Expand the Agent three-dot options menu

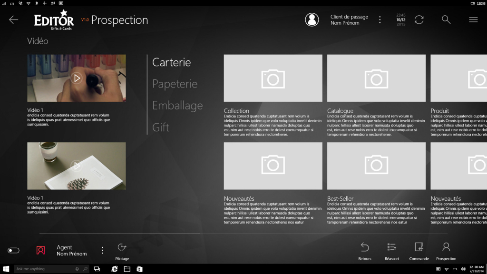(x=102, y=250)
